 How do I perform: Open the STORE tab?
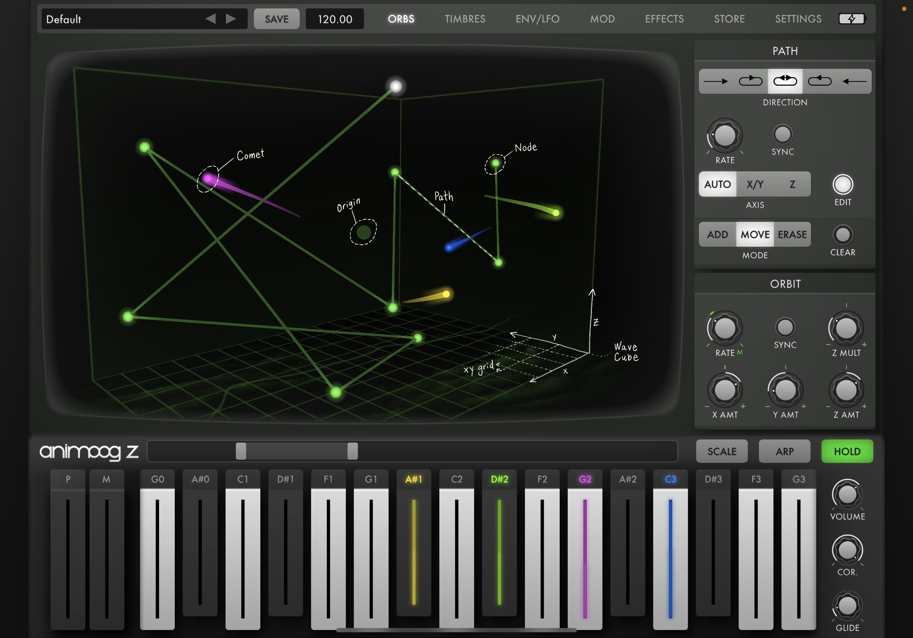click(x=729, y=19)
